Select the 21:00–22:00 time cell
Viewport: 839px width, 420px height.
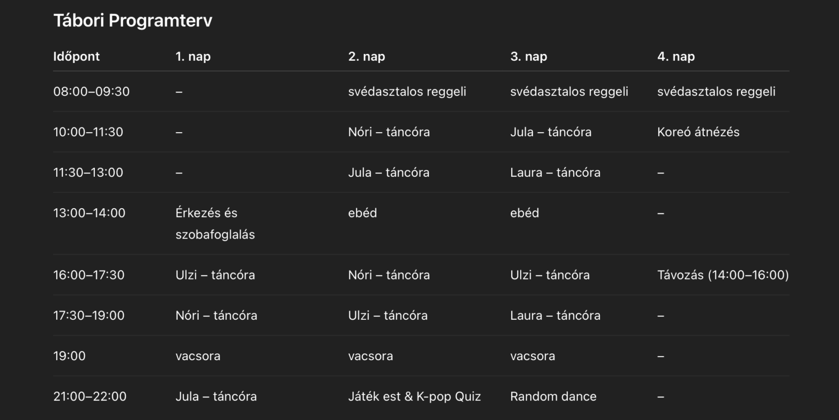click(x=90, y=397)
